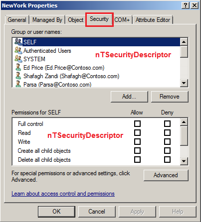Check Deny for Write permission

pos(167,142)
